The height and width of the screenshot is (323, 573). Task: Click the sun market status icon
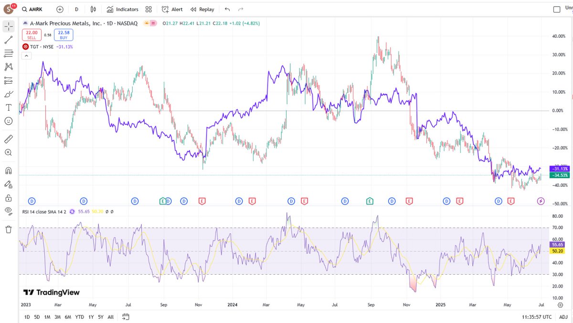coord(146,23)
